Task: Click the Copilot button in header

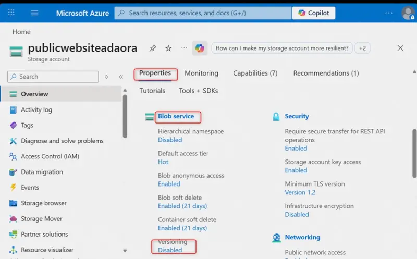Action: (x=314, y=13)
